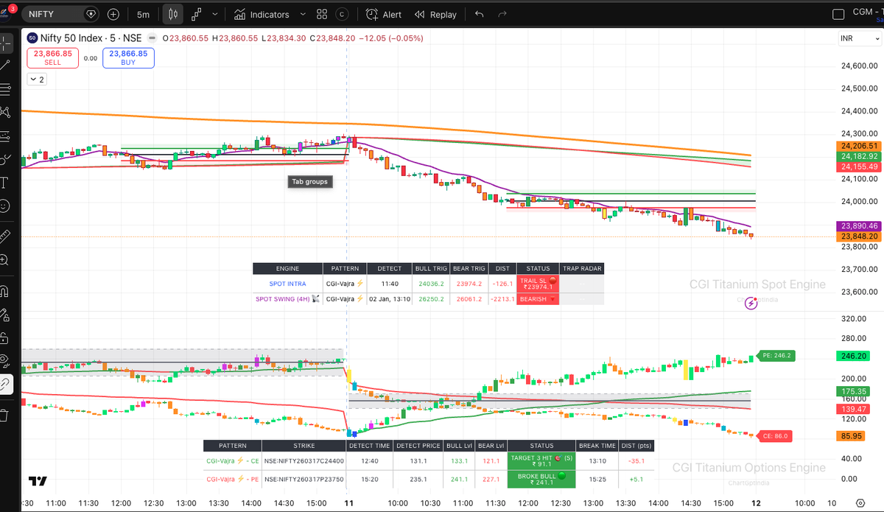The width and height of the screenshot is (884, 512).
Task: Open the Indicators dialog
Action: 262,14
